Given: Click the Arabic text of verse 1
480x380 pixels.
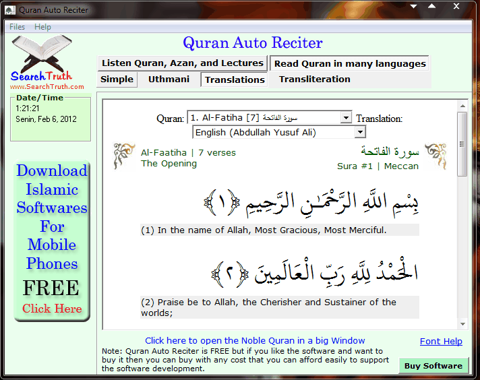Looking at the screenshot, I should tap(332, 203).
